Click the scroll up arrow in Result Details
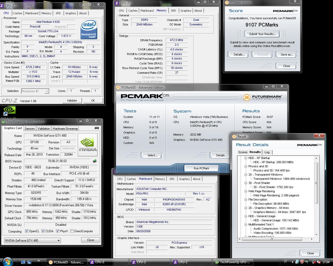333x266 pixels. point(316,158)
